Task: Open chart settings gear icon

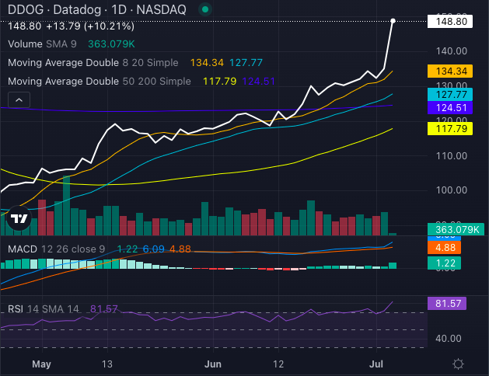Action: coord(458,364)
